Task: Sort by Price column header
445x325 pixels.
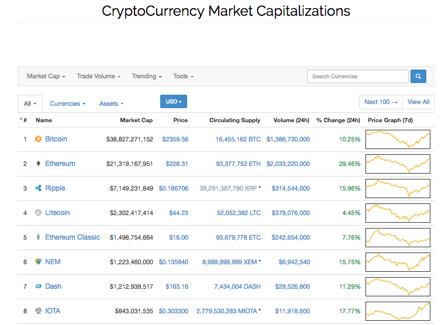Action: 181,120
